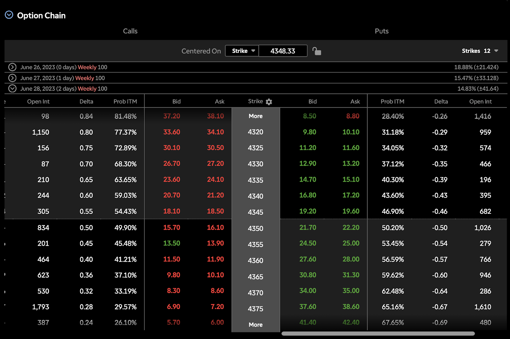
Task: Click green call bid 13.50
Action: [172, 243]
